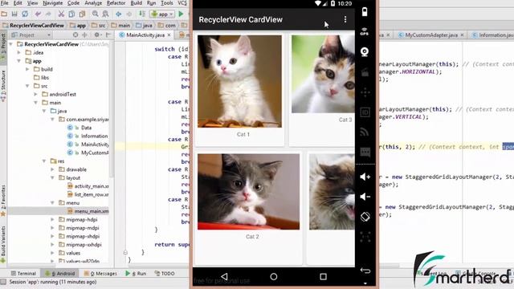The image size is (514, 289).
Task: Collapse the src folder
Action: tap(27, 86)
